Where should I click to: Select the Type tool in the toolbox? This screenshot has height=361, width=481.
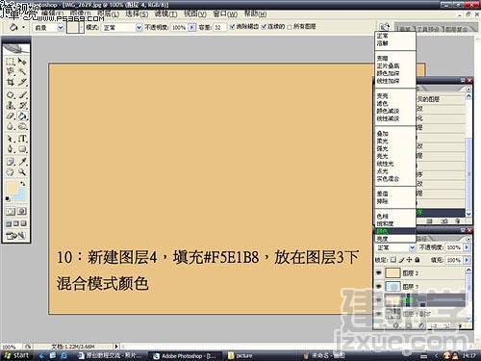[22, 139]
